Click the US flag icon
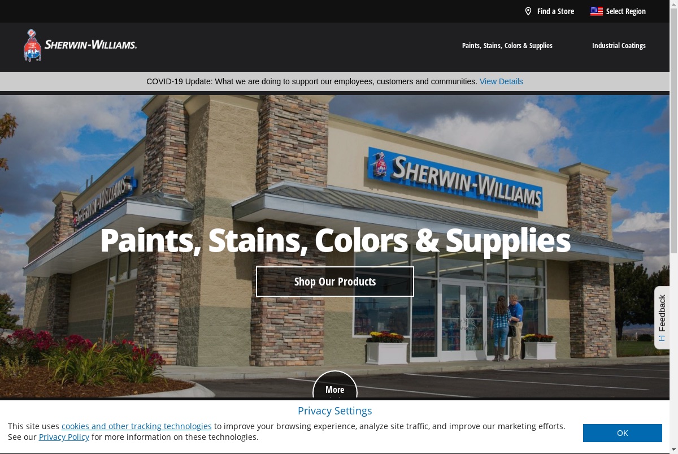This screenshot has width=678, height=454. [597, 11]
